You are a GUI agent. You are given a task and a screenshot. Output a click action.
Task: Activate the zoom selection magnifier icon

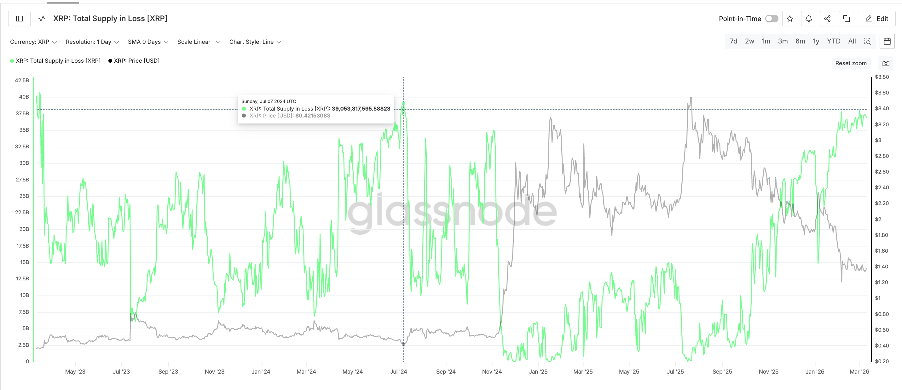(x=867, y=41)
